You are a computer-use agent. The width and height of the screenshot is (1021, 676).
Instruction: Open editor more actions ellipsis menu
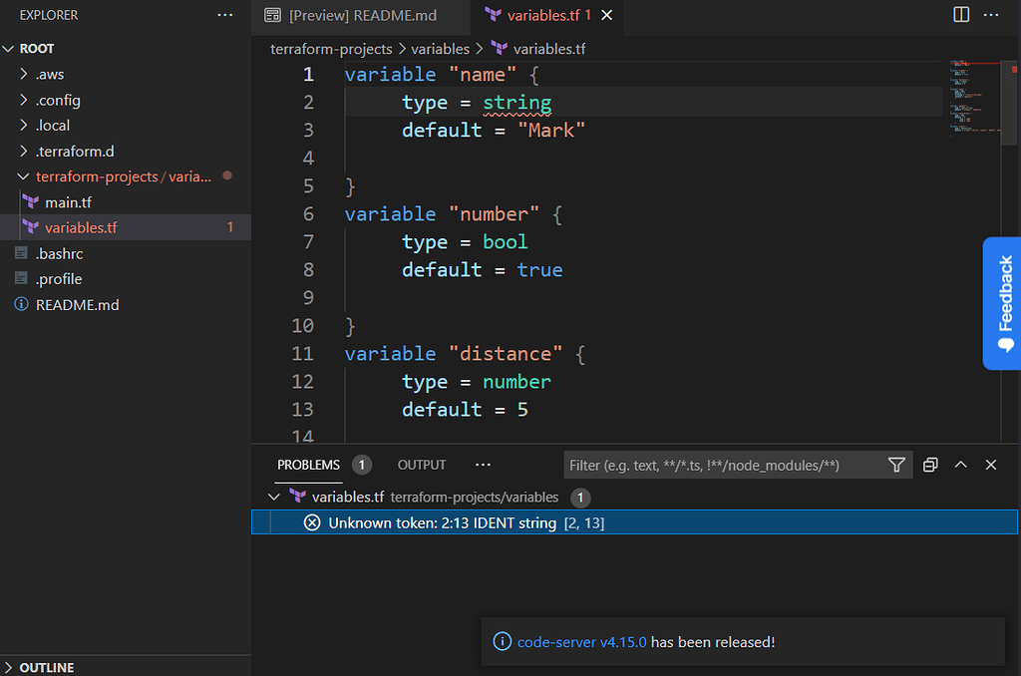(991, 15)
